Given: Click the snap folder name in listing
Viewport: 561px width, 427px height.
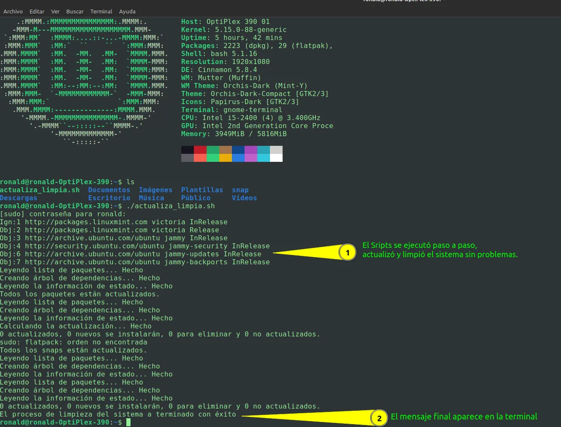Looking at the screenshot, I should click(x=240, y=190).
